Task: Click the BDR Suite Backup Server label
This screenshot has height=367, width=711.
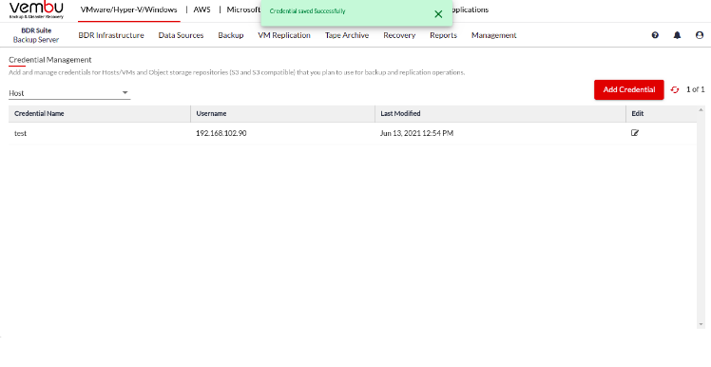Action: [36, 35]
